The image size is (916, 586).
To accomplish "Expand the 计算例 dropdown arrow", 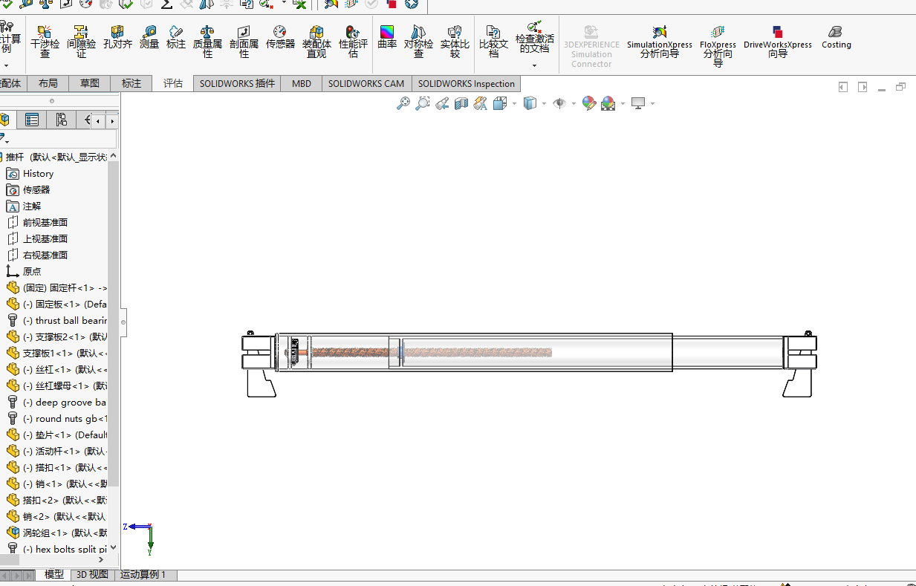I will pyautogui.click(x=6, y=65).
